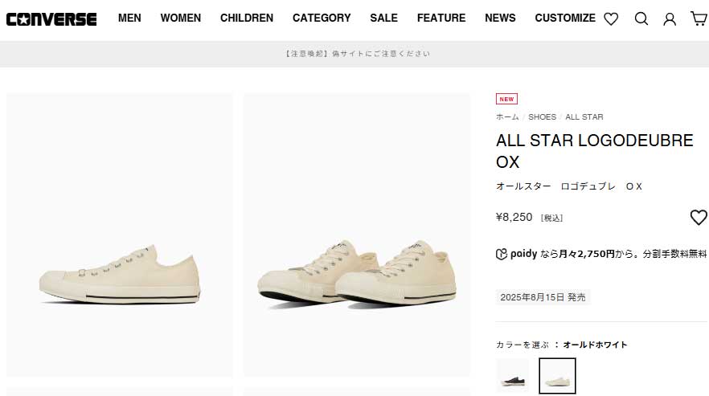Open the MEN menu
709x396 pixels.
[129, 18]
